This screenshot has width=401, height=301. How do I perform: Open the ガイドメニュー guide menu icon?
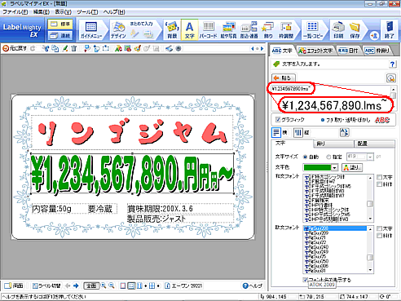(x=91, y=30)
